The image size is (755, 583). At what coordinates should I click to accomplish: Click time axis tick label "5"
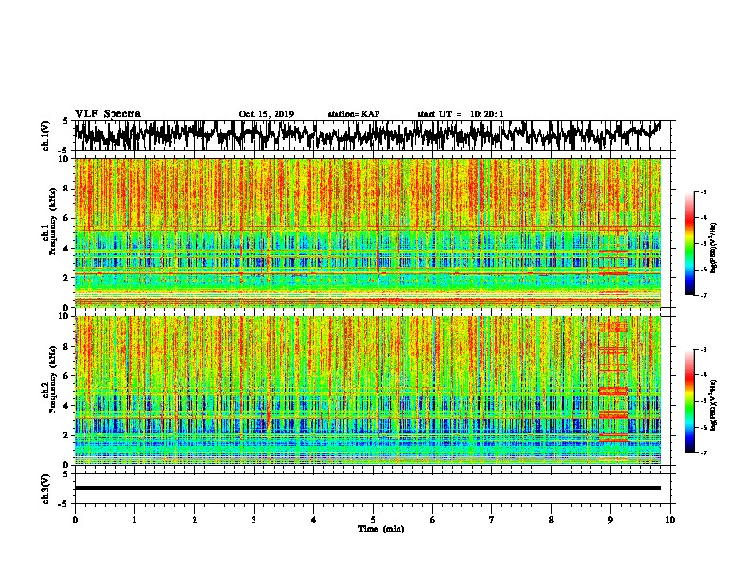[x=373, y=520]
